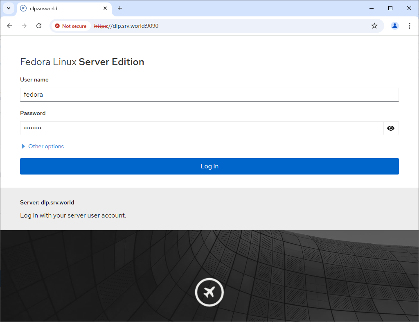
Task: Open the Chrome three-dot menu
Action: pos(409,26)
